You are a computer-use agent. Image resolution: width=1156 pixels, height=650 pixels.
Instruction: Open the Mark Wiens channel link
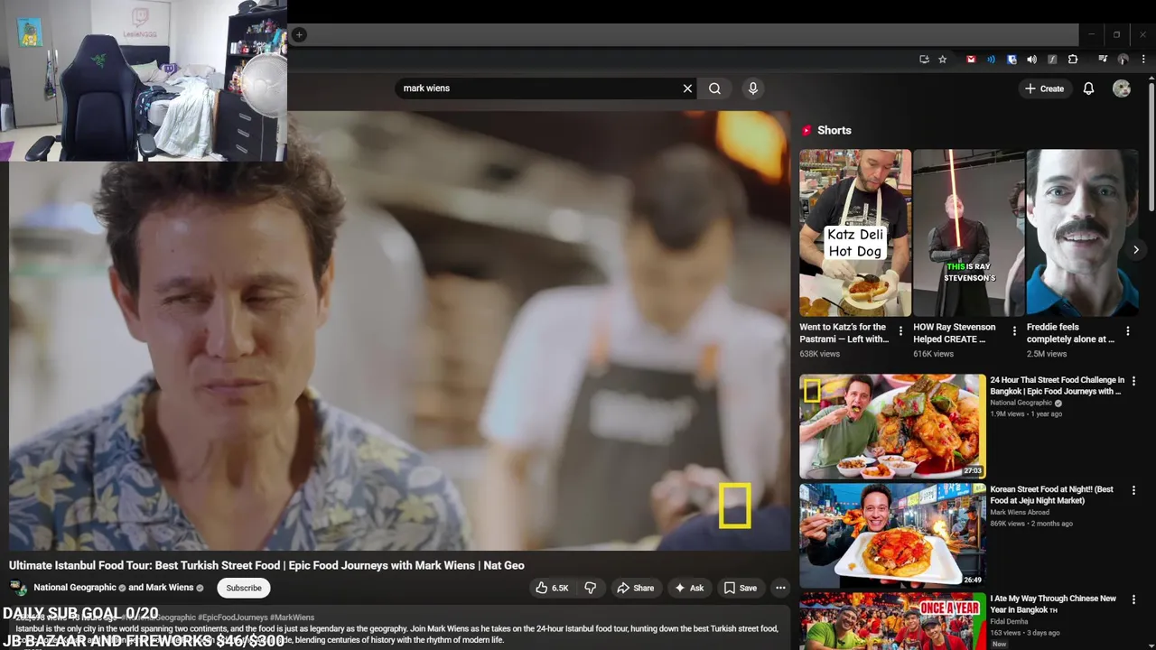[170, 588]
